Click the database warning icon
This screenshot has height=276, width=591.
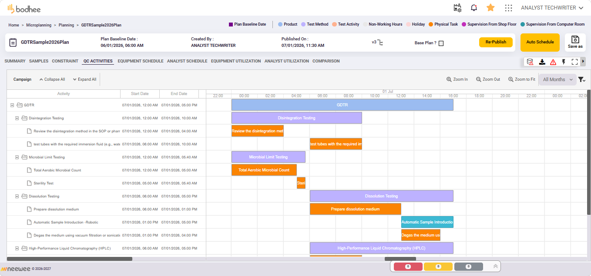[x=530, y=62]
